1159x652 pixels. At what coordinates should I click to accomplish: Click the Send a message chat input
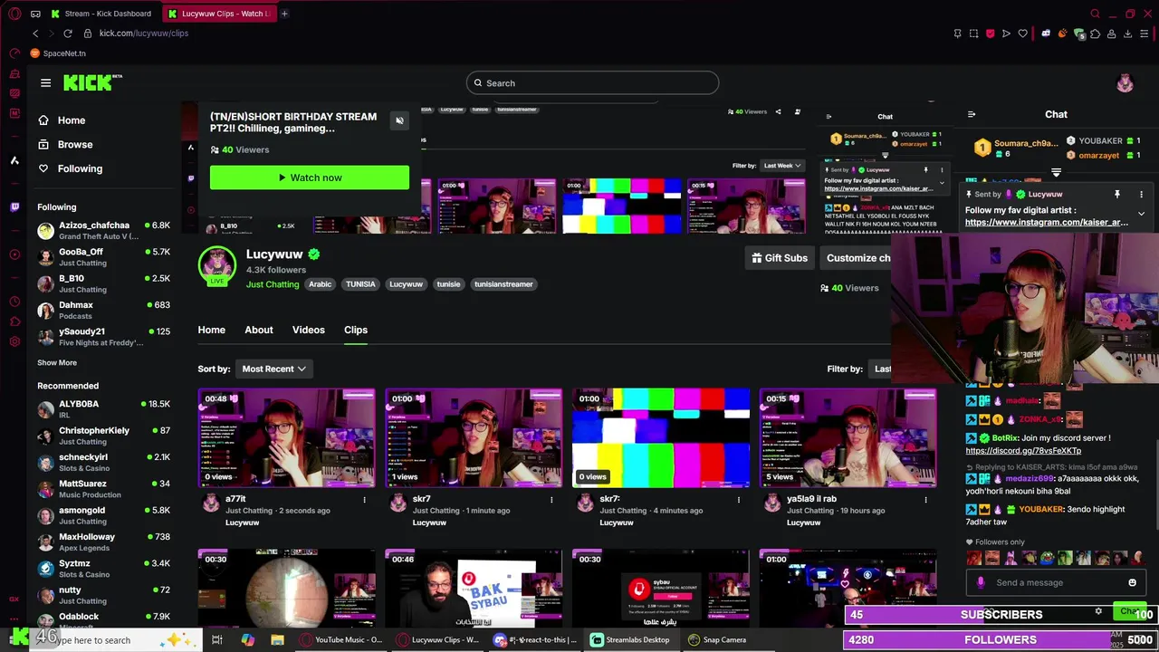pos(1055,582)
